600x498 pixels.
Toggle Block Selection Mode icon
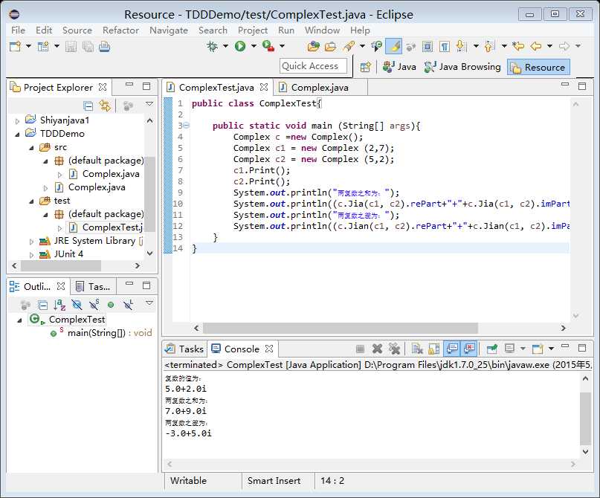(x=428, y=46)
